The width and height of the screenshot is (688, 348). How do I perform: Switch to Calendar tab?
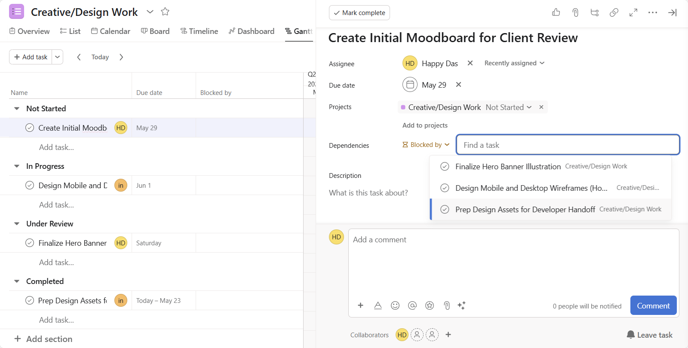pos(111,31)
